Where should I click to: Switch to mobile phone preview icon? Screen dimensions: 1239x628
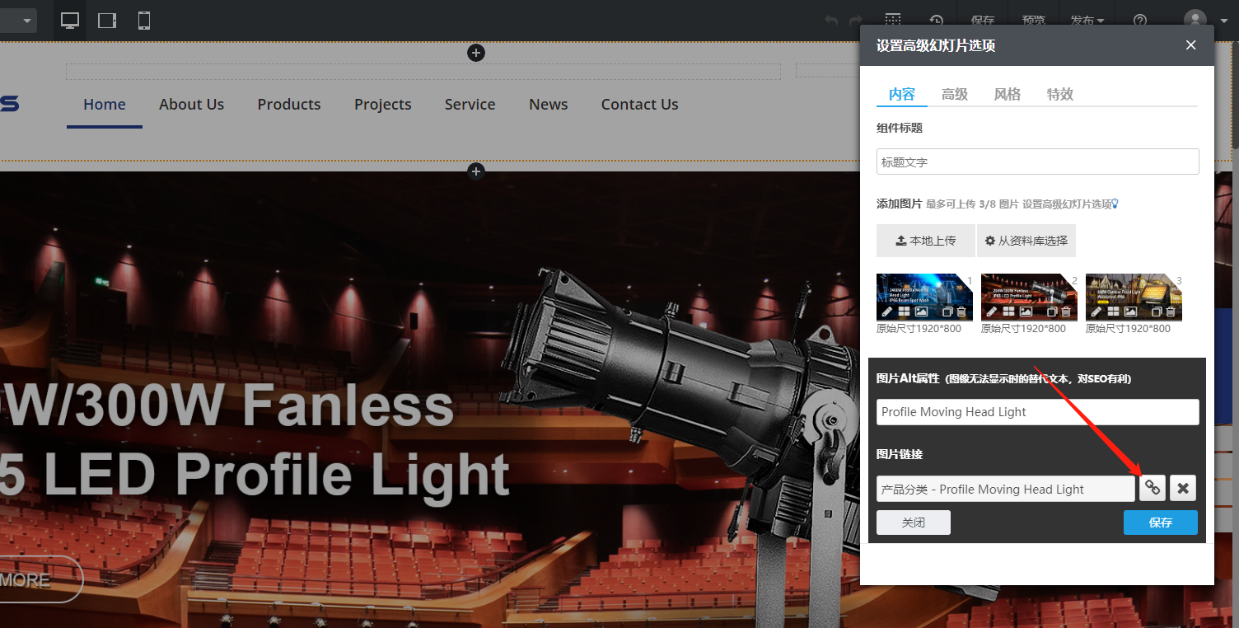pyautogui.click(x=144, y=21)
